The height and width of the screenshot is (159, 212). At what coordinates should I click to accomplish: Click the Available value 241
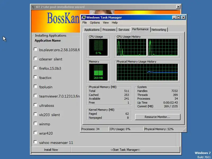click(127, 99)
